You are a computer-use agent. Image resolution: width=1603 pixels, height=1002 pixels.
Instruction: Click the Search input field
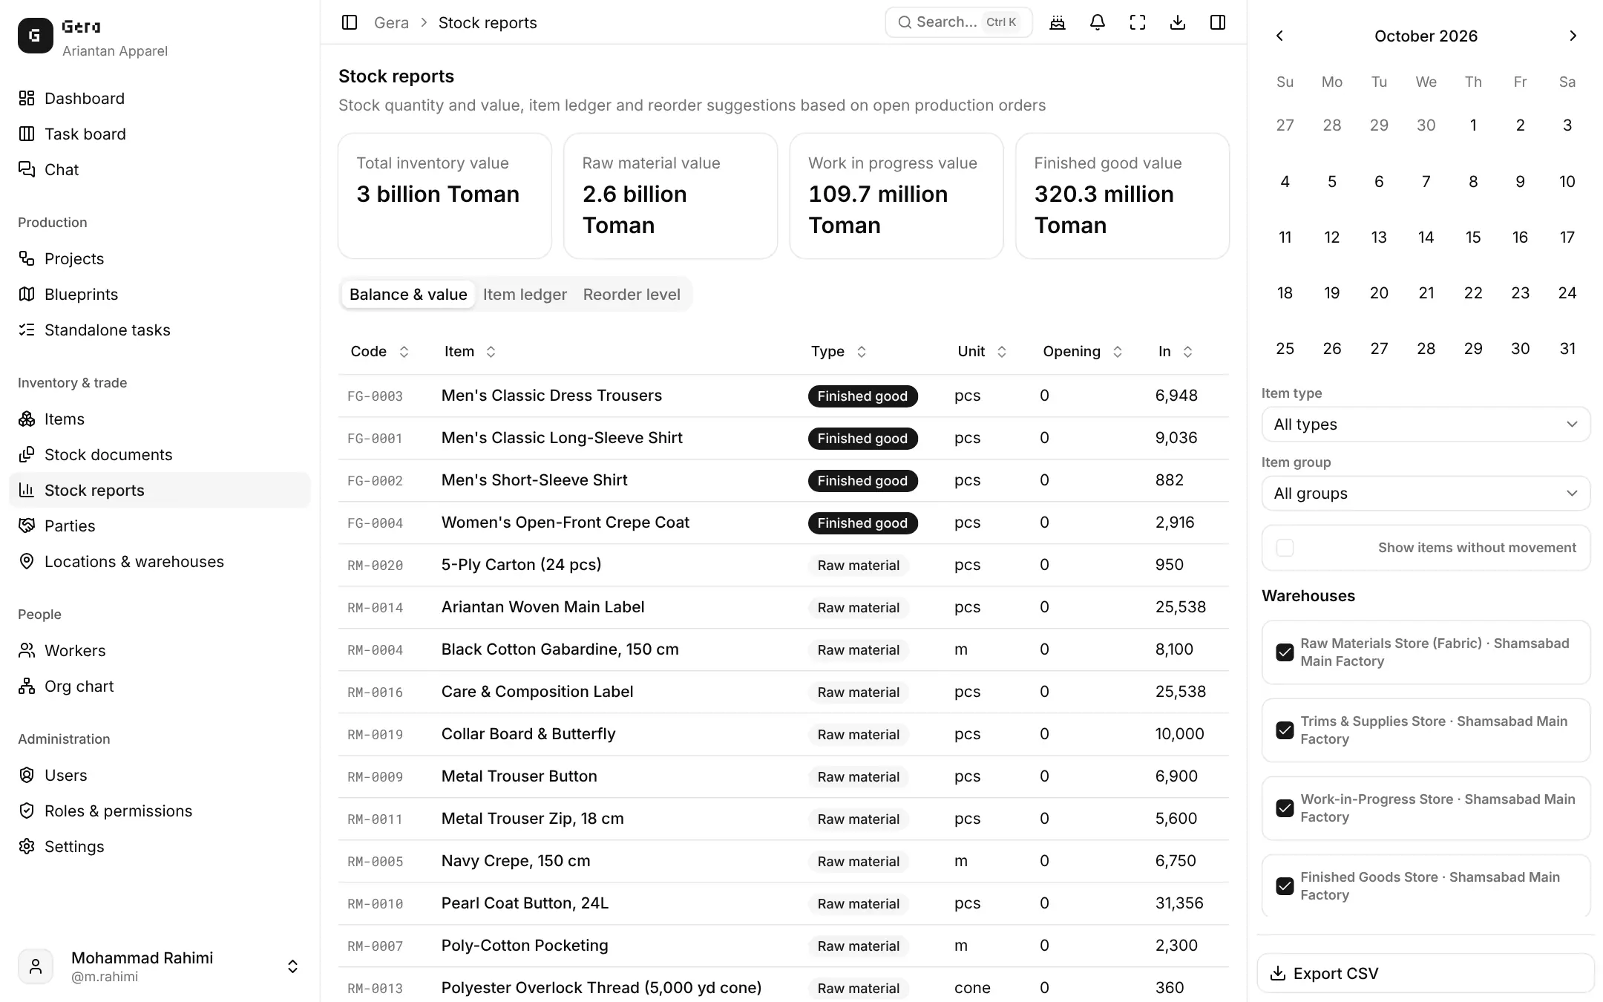(959, 22)
